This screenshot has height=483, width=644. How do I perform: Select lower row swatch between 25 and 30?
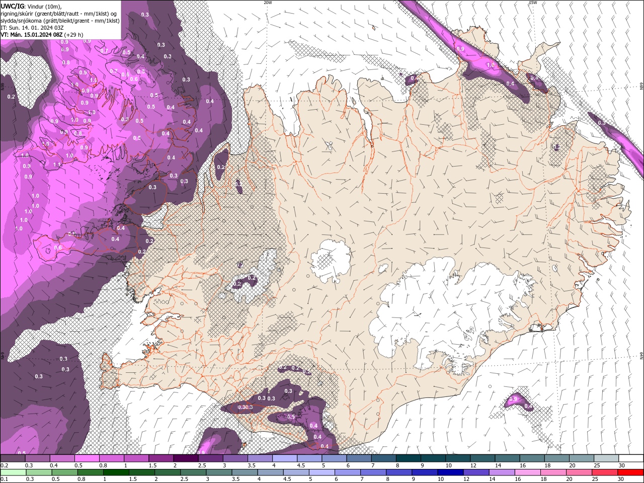point(604,472)
